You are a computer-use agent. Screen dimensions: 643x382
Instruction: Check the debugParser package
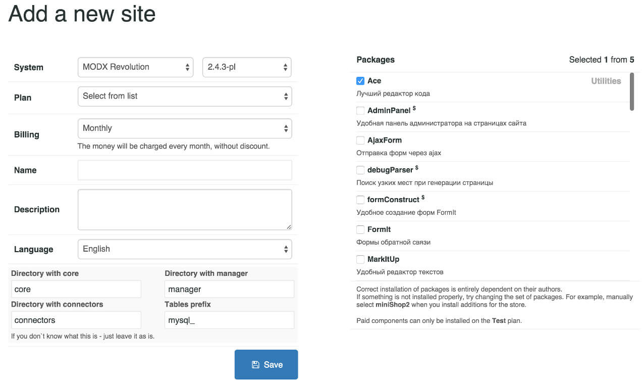(x=360, y=170)
